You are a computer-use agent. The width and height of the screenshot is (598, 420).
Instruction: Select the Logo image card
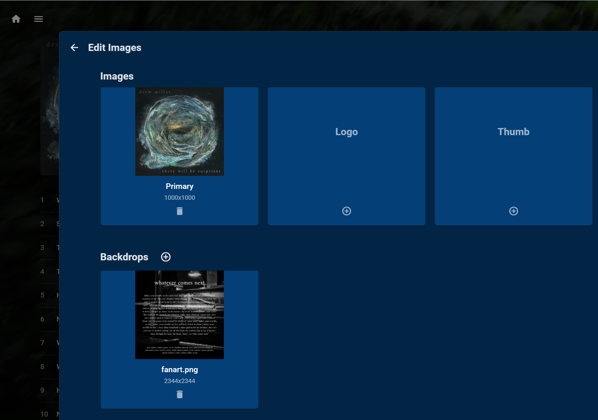click(346, 156)
